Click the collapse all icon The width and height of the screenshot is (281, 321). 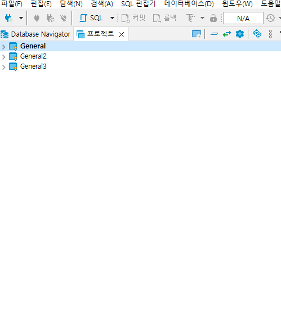pos(214,34)
